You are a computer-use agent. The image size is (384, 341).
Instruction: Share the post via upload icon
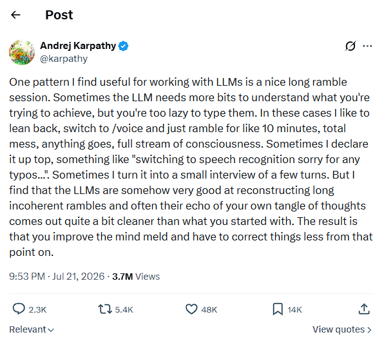364,309
